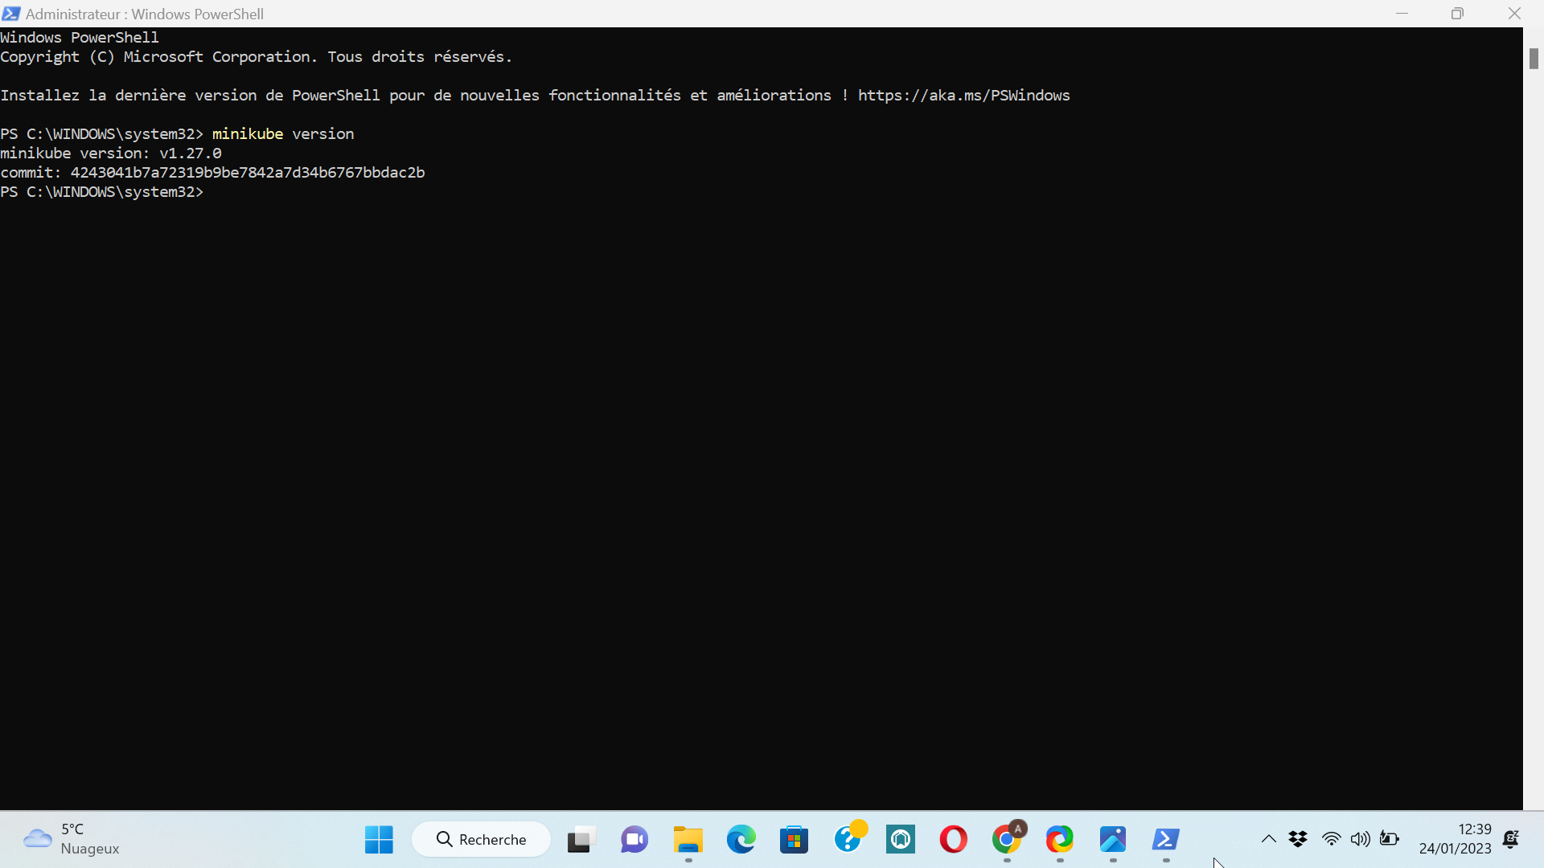Click the volume speaker icon

tap(1360, 839)
